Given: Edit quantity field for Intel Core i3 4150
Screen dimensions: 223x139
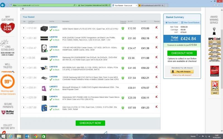Looking at the screenshot, I should point(24,107).
